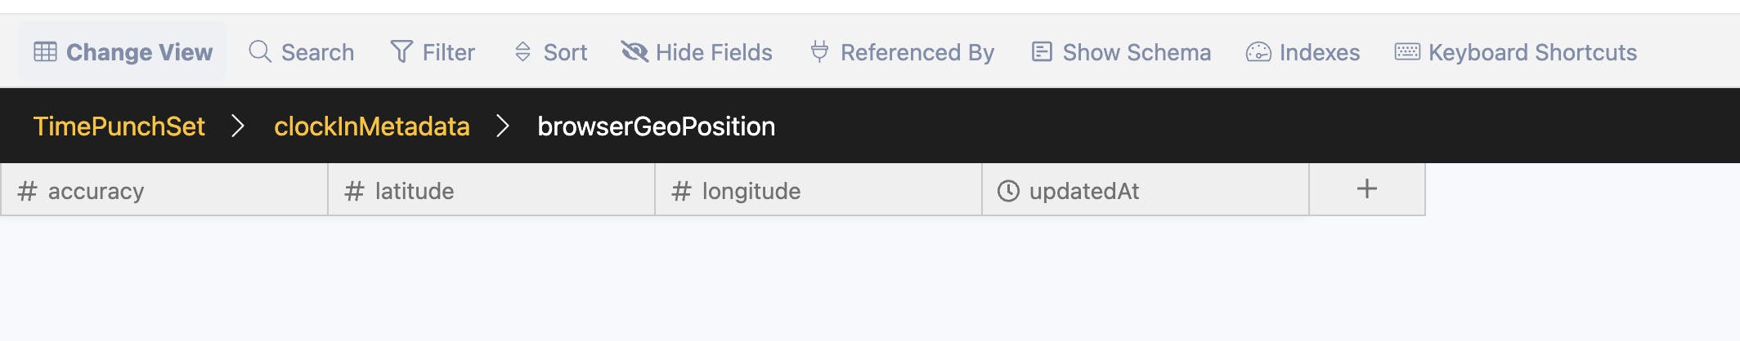This screenshot has width=1740, height=341.
Task: Click the Show Schema document icon
Action: pos(1042,52)
